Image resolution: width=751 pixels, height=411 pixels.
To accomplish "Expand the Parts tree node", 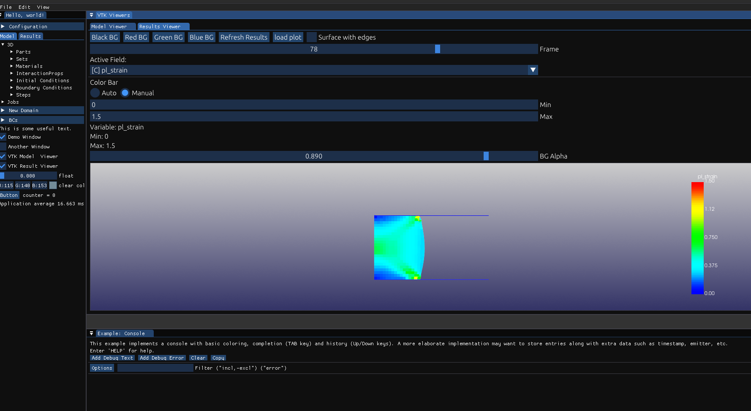I will (x=12, y=52).
